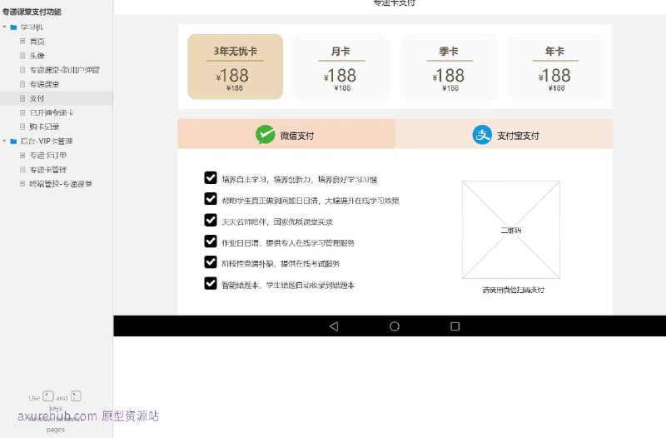
Task: Tap the Android recent apps square icon
Action: coord(455,326)
